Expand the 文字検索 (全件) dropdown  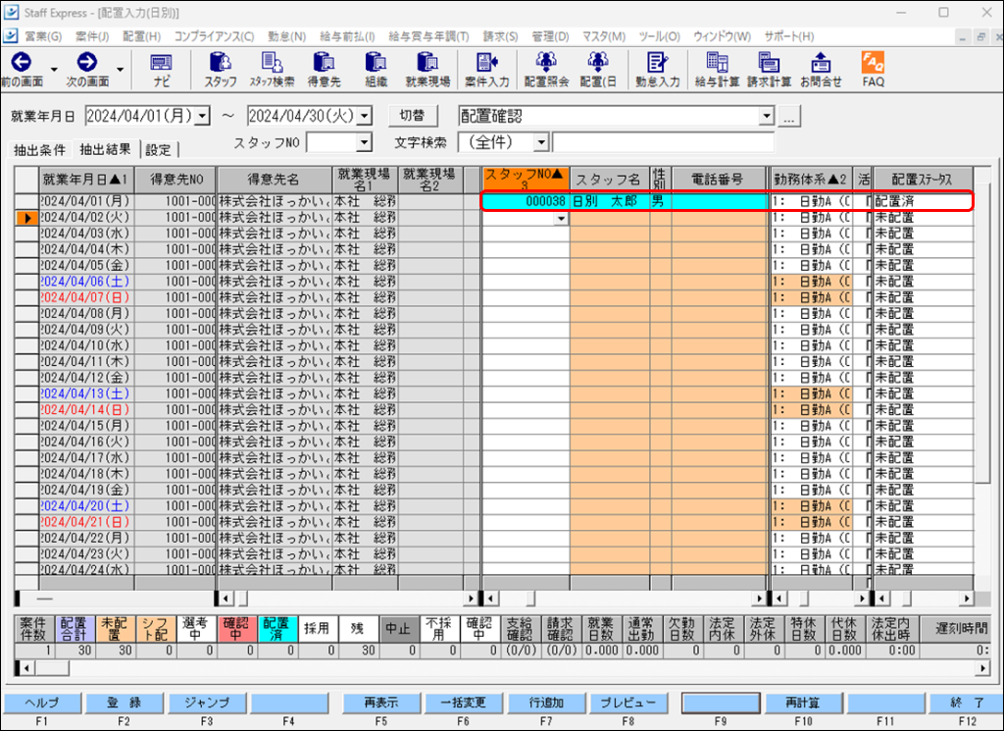coord(541,142)
